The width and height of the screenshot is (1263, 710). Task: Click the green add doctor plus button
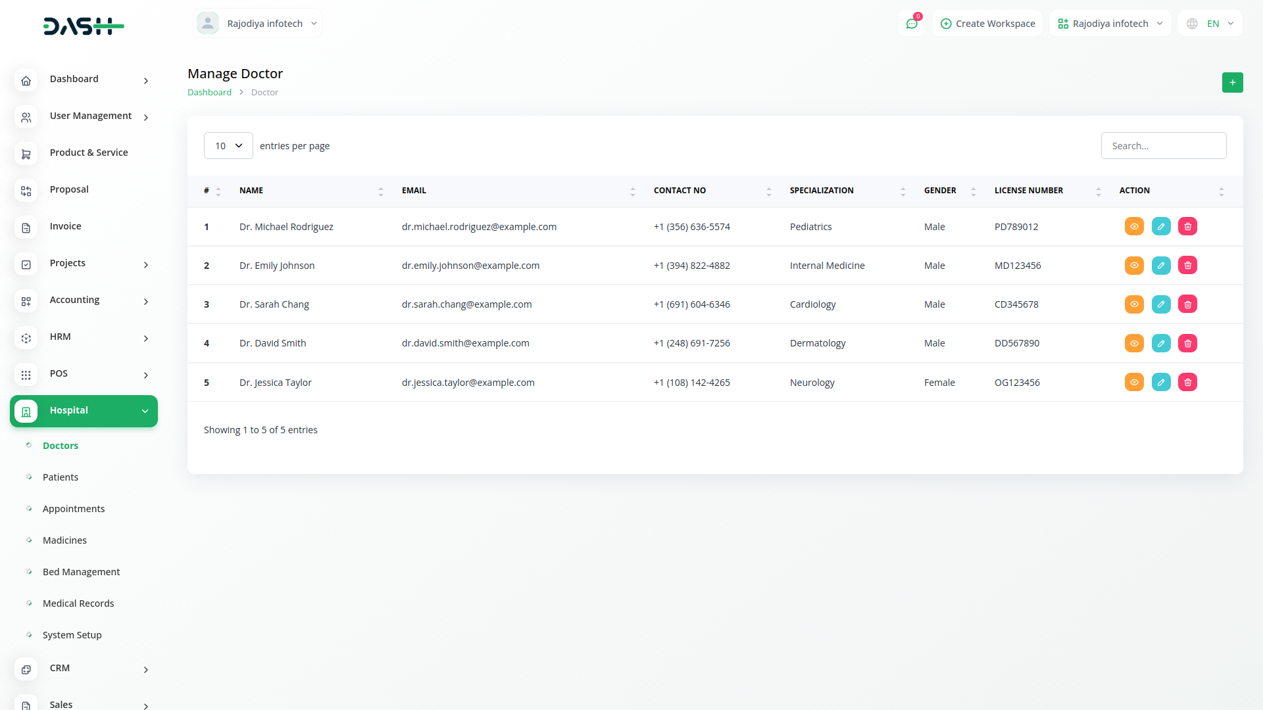1232,83
